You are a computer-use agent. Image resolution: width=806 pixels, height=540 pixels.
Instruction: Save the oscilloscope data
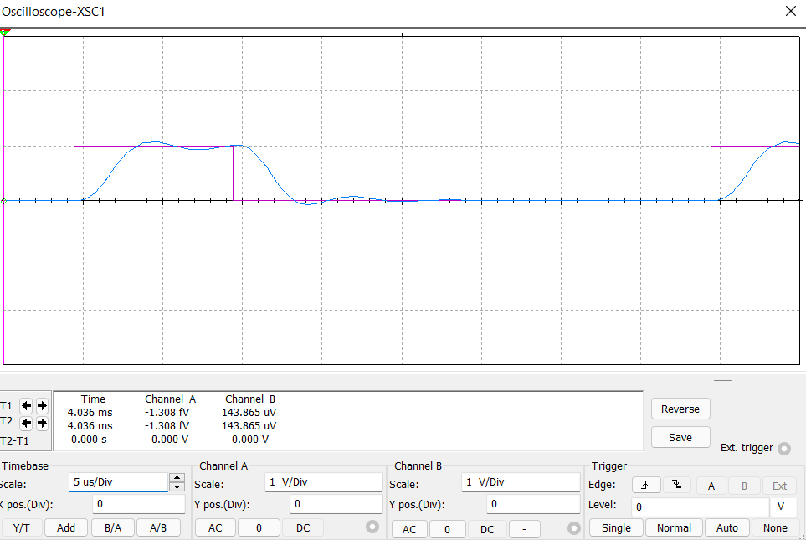pyautogui.click(x=680, y=437)
